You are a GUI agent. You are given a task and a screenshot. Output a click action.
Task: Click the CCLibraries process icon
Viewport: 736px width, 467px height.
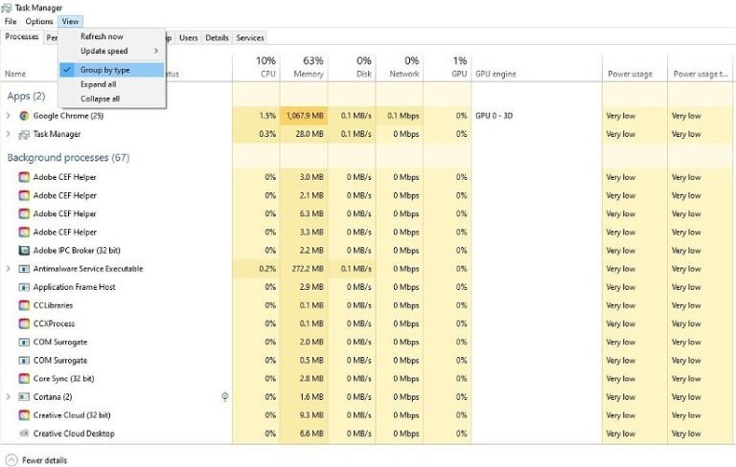click(25, 305)
